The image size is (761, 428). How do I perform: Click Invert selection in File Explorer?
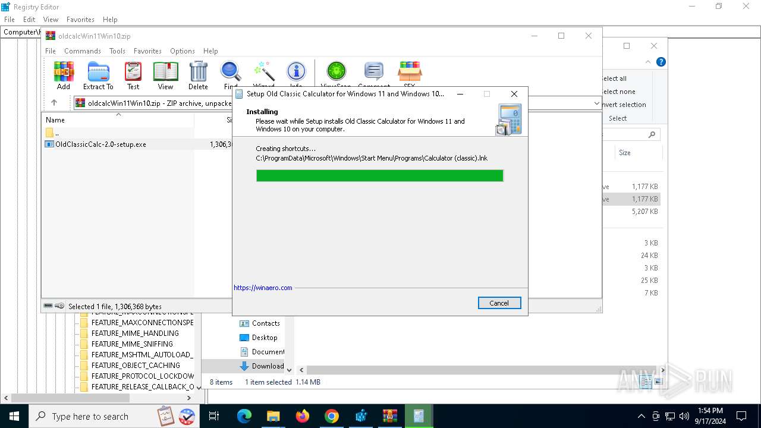pyautogui.click(x=624, y=105)
